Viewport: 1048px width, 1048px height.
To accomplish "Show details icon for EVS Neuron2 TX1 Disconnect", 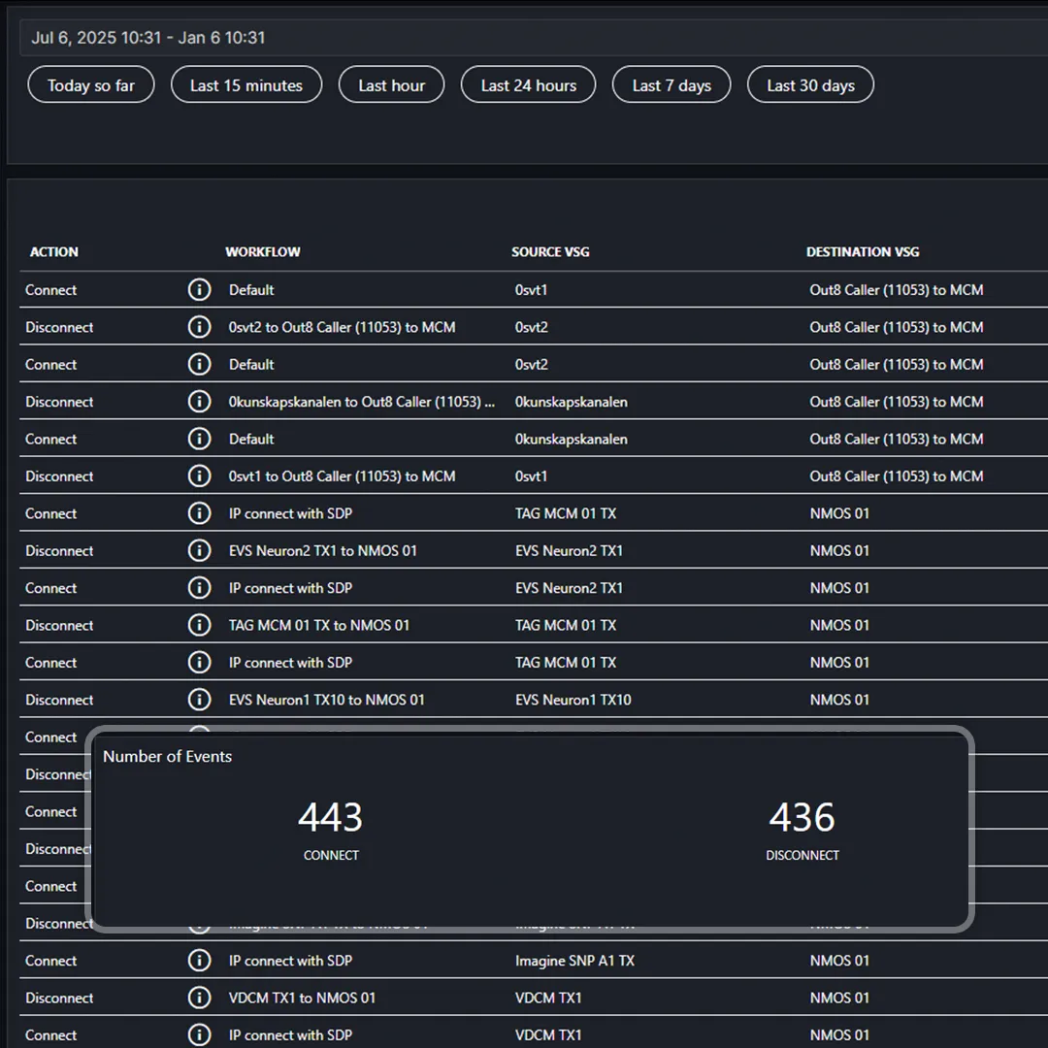I will [x=199, y=551].
